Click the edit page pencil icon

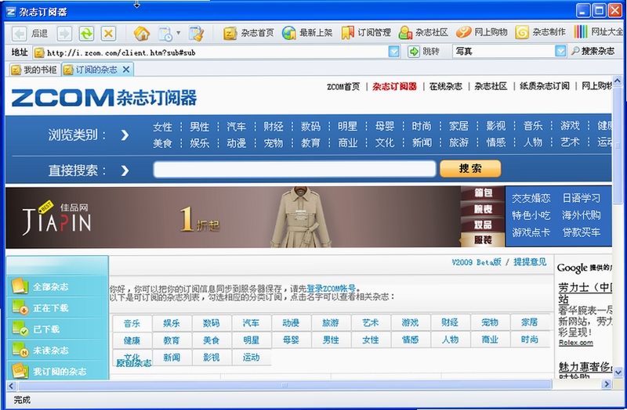(x=196, y=34)
